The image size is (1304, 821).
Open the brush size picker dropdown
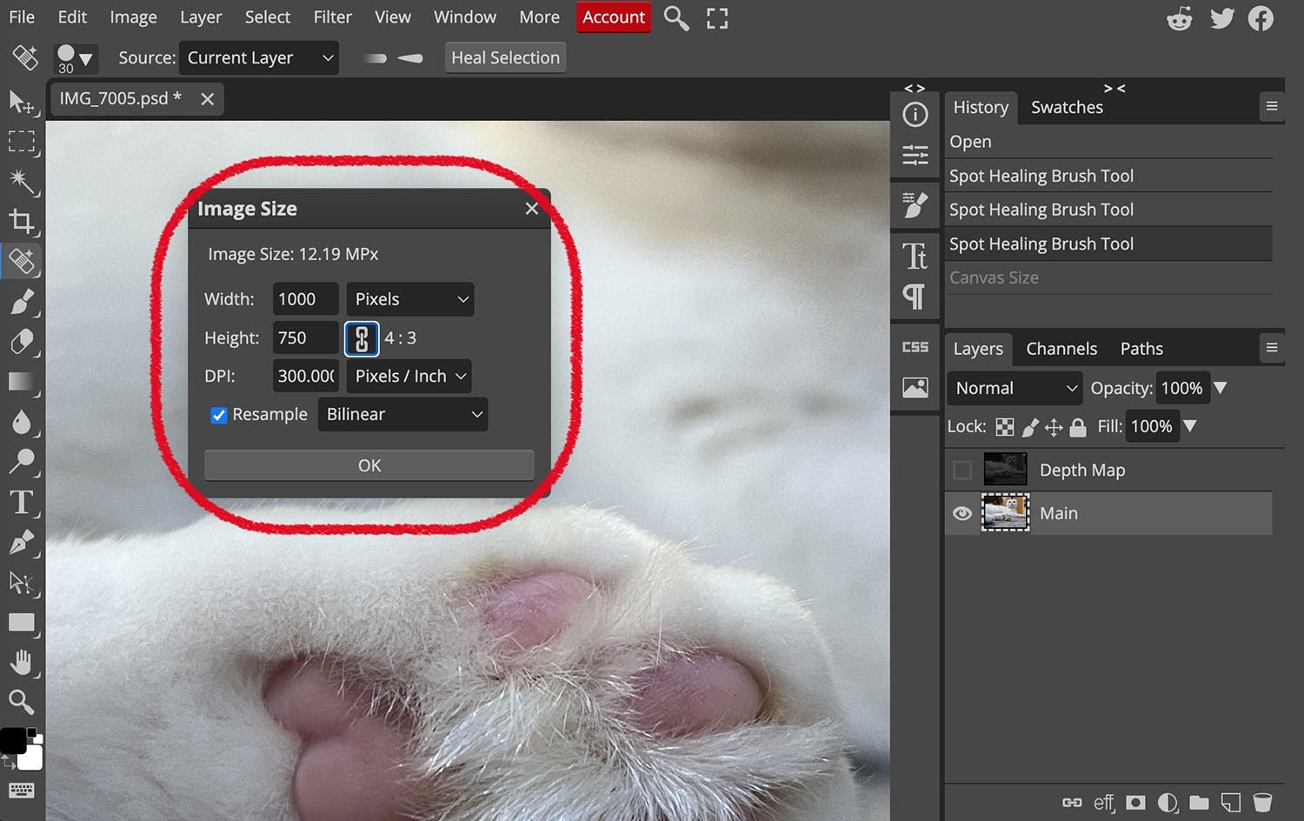[75, 59]
